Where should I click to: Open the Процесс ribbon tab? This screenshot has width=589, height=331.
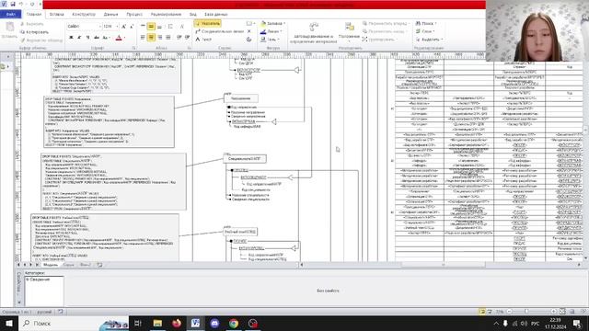coord(134,15)
